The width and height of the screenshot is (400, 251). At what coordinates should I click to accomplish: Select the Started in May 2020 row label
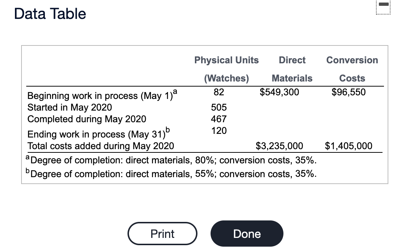pyautogui.click(x=69, y=107)
